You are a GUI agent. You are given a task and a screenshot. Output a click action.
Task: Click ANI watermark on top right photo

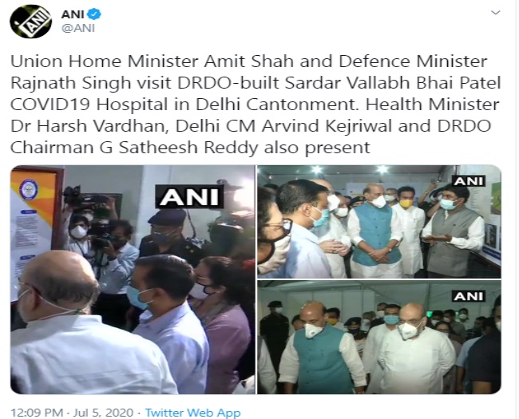[469, 181]
